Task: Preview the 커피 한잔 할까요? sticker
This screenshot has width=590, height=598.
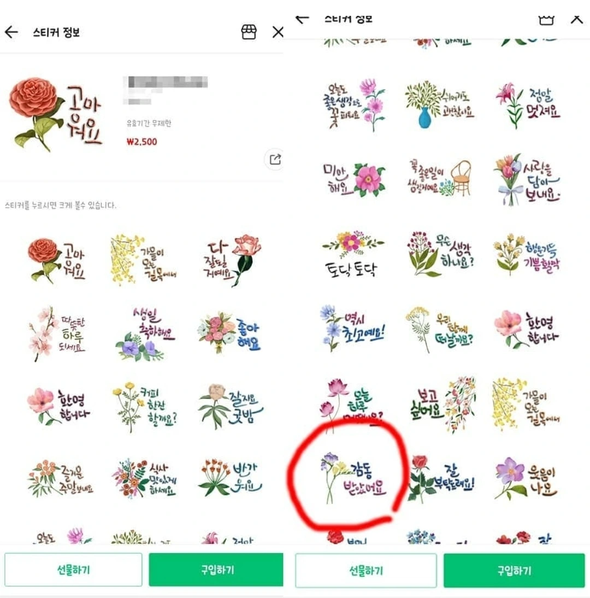Action: [x=145, y=407]
